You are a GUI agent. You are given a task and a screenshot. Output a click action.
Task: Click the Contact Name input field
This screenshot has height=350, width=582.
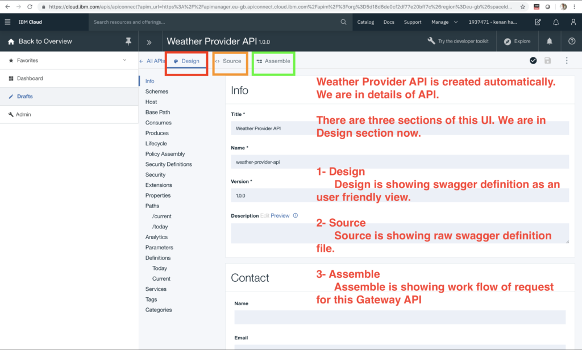tap(400, 318)
